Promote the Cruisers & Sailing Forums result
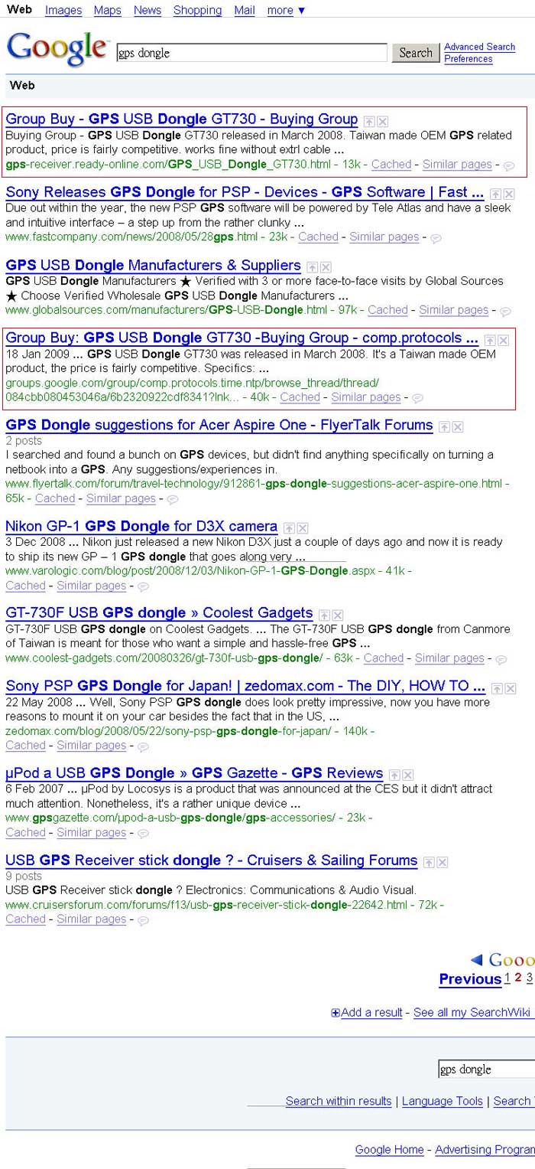This screenshot has height=1169, width=535. tap(429, 863)
